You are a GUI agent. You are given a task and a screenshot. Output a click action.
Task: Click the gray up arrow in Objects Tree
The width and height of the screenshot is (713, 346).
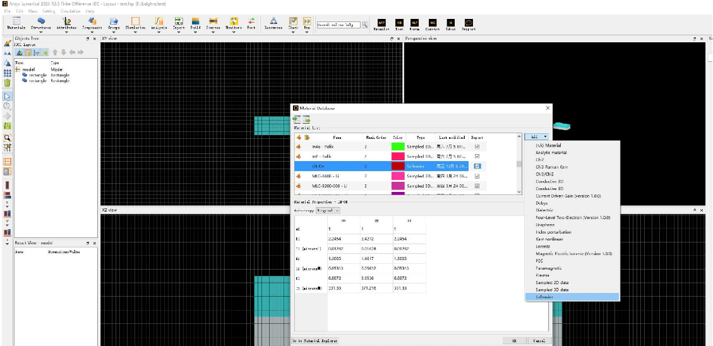coord(55,53)
